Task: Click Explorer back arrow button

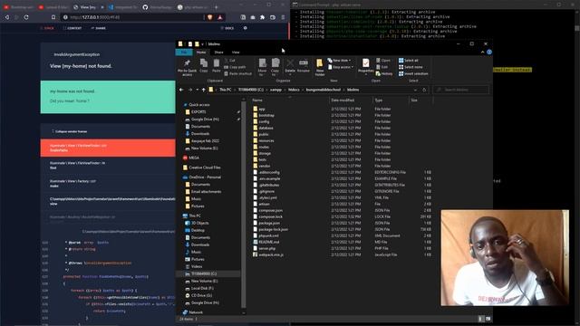Action: point(181,90)
